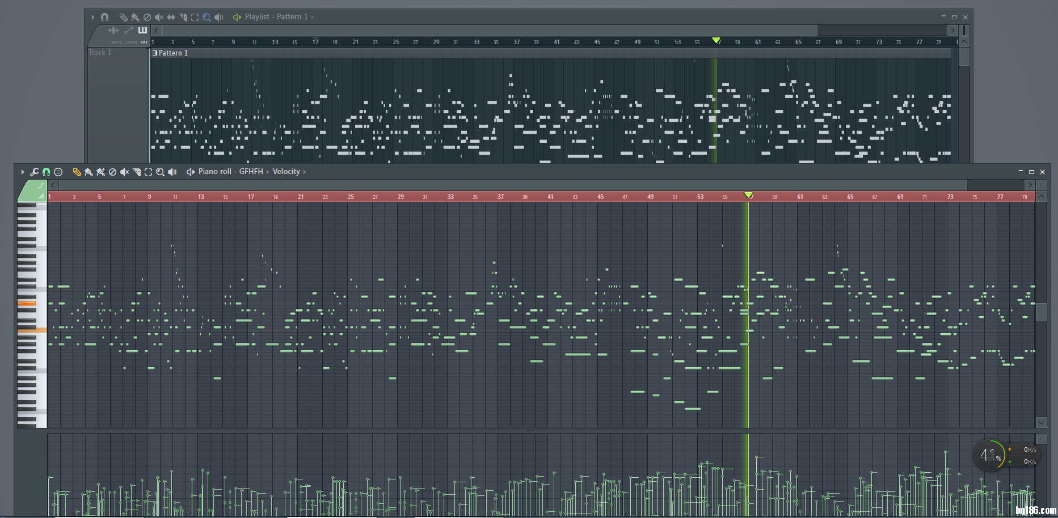The image size is (1058, 518).
Task: Select Piano roll slice tool
Action: [136, 172]
